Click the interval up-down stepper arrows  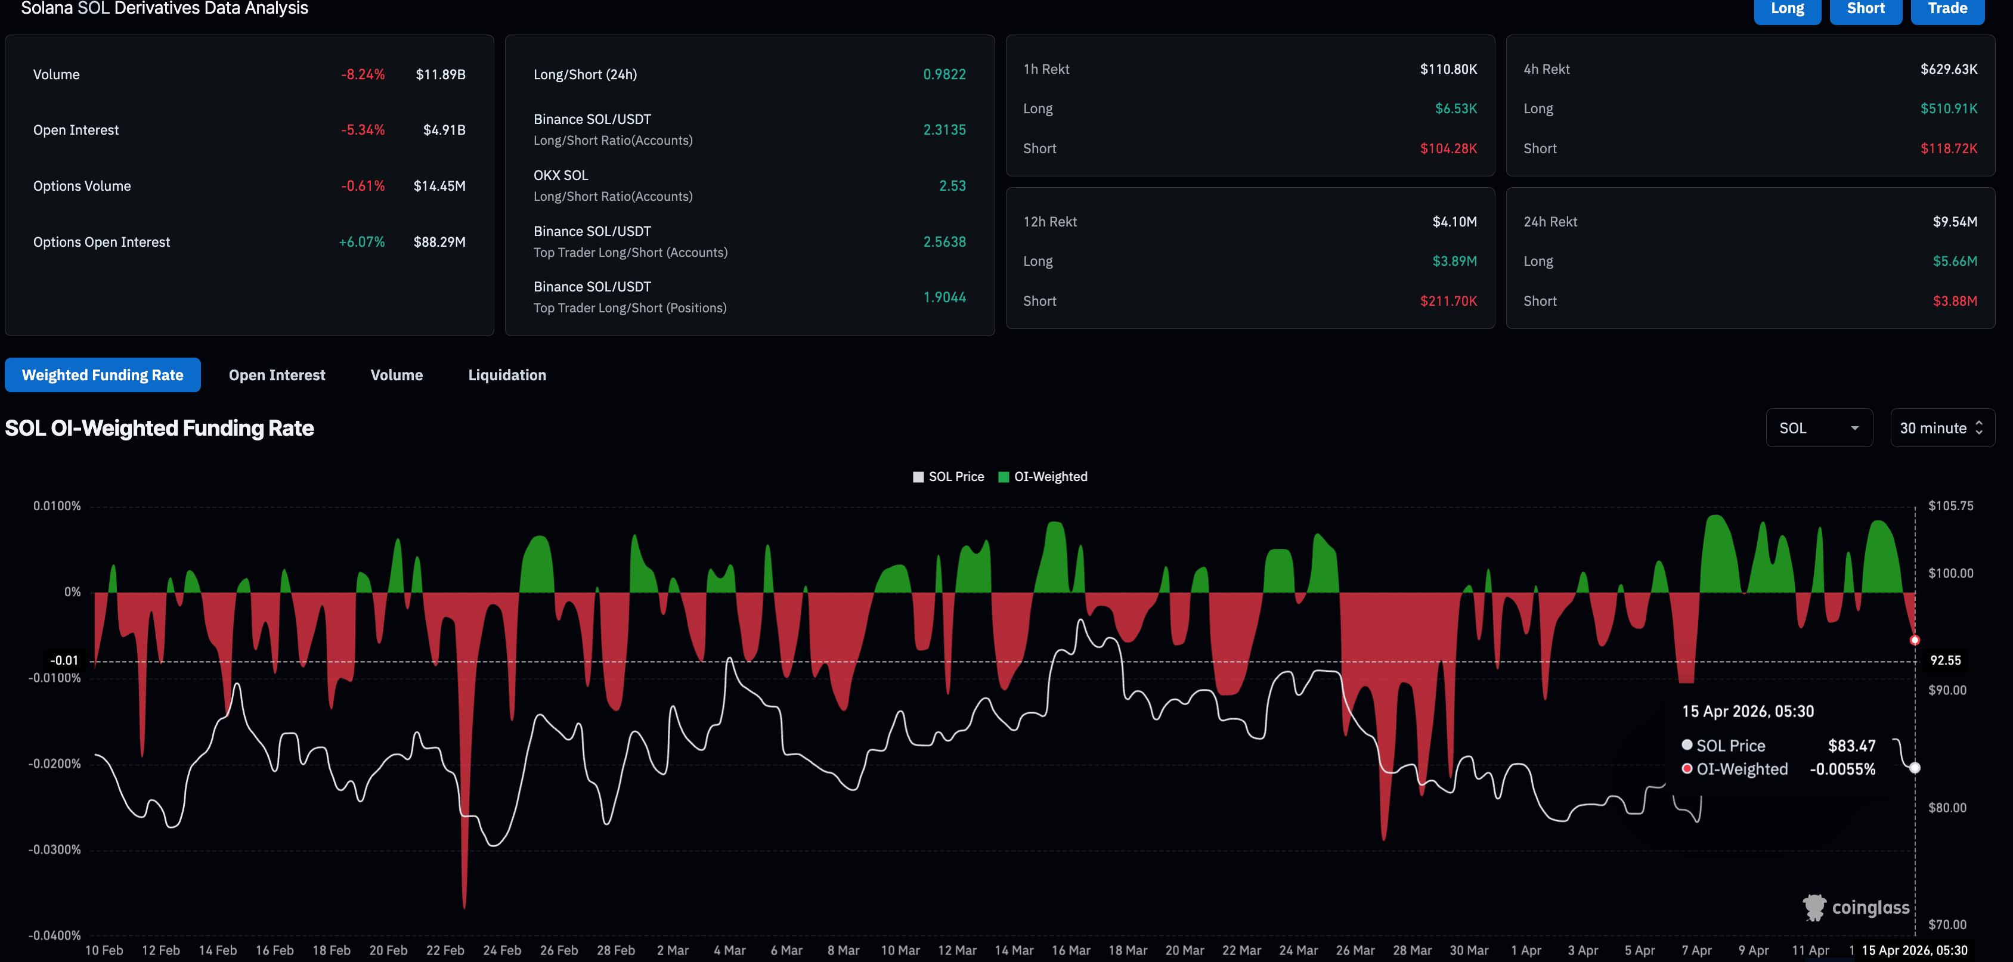tap(1978, 428)
